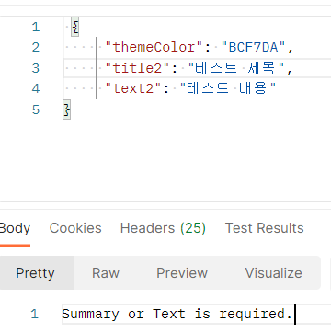Screen dimensions: 331x333
Task: Click the "title2" key in editor
Action: coord(138,68)
